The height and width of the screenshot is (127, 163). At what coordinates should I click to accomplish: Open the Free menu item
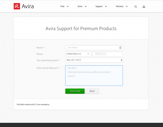[x=62, y=6]
